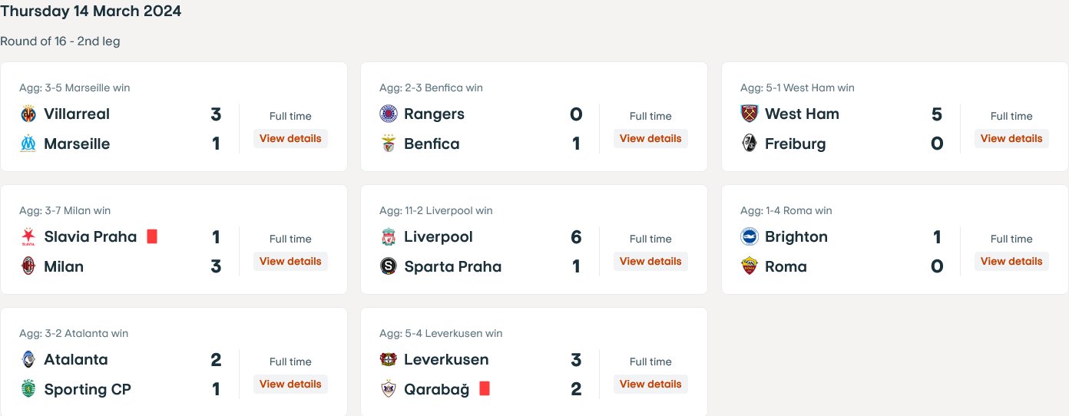Click the Sparta Praha club crest
This screenshot has height=416, width=1069.
(389, 266)
